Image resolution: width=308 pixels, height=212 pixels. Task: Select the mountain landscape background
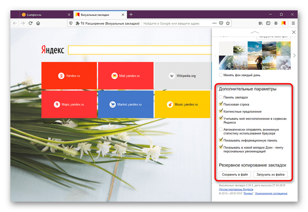click(269, 48)
